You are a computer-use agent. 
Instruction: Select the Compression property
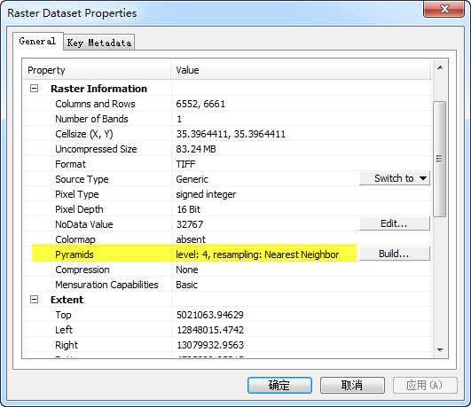82,270
